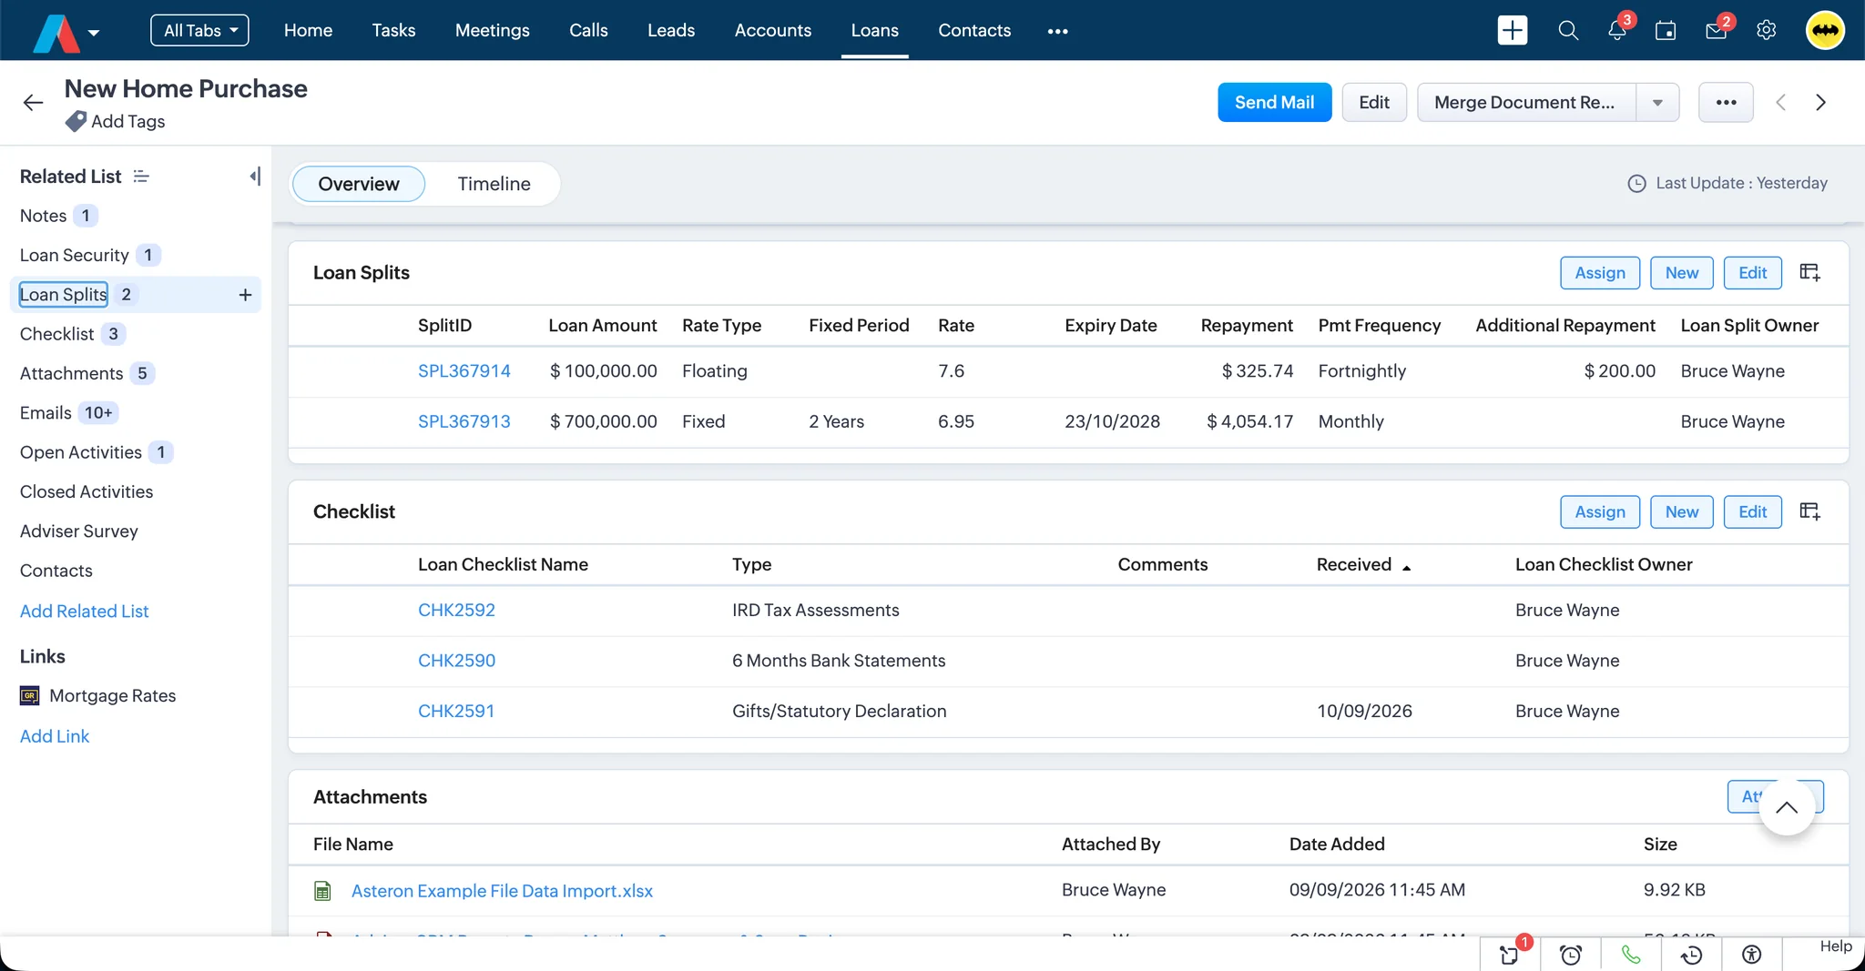This screenshot has width=1865, height=971.
Task: Open the Accounts module tab
Action: [x=772, y=30]
